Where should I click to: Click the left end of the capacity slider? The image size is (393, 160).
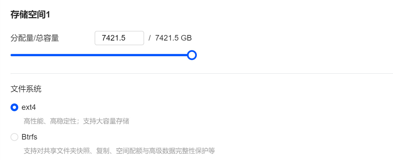[x=12, y=55]
